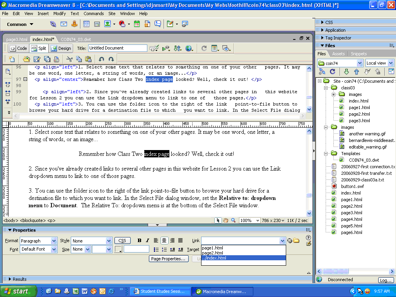This screenshot has width=396, height=297.
Task: Click the Hyperlink insert icon
Action: [53, 24]
